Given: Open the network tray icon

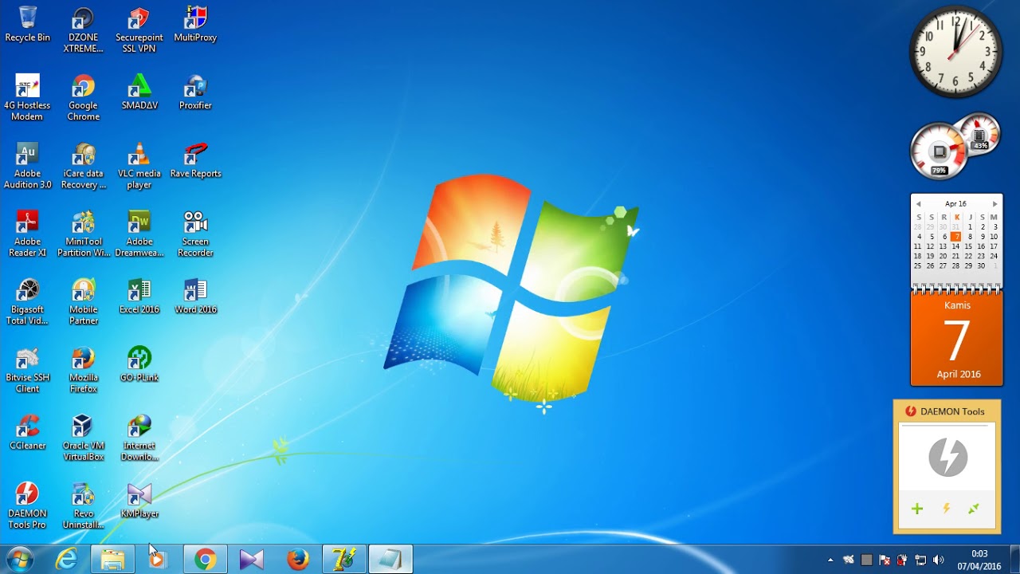Looking at the screenshot, I should tap(920, 560).
